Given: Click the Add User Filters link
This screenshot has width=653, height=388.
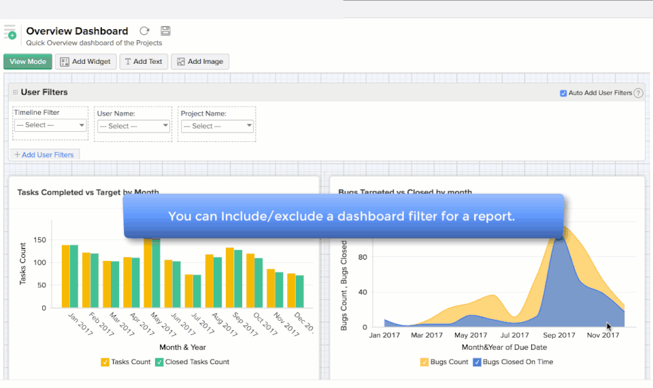Looking at the screenshot, I should tap(44, 155).
